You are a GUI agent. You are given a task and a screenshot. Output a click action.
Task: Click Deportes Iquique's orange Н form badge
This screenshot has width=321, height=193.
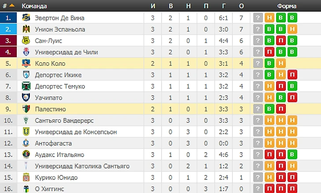point(281,75)
